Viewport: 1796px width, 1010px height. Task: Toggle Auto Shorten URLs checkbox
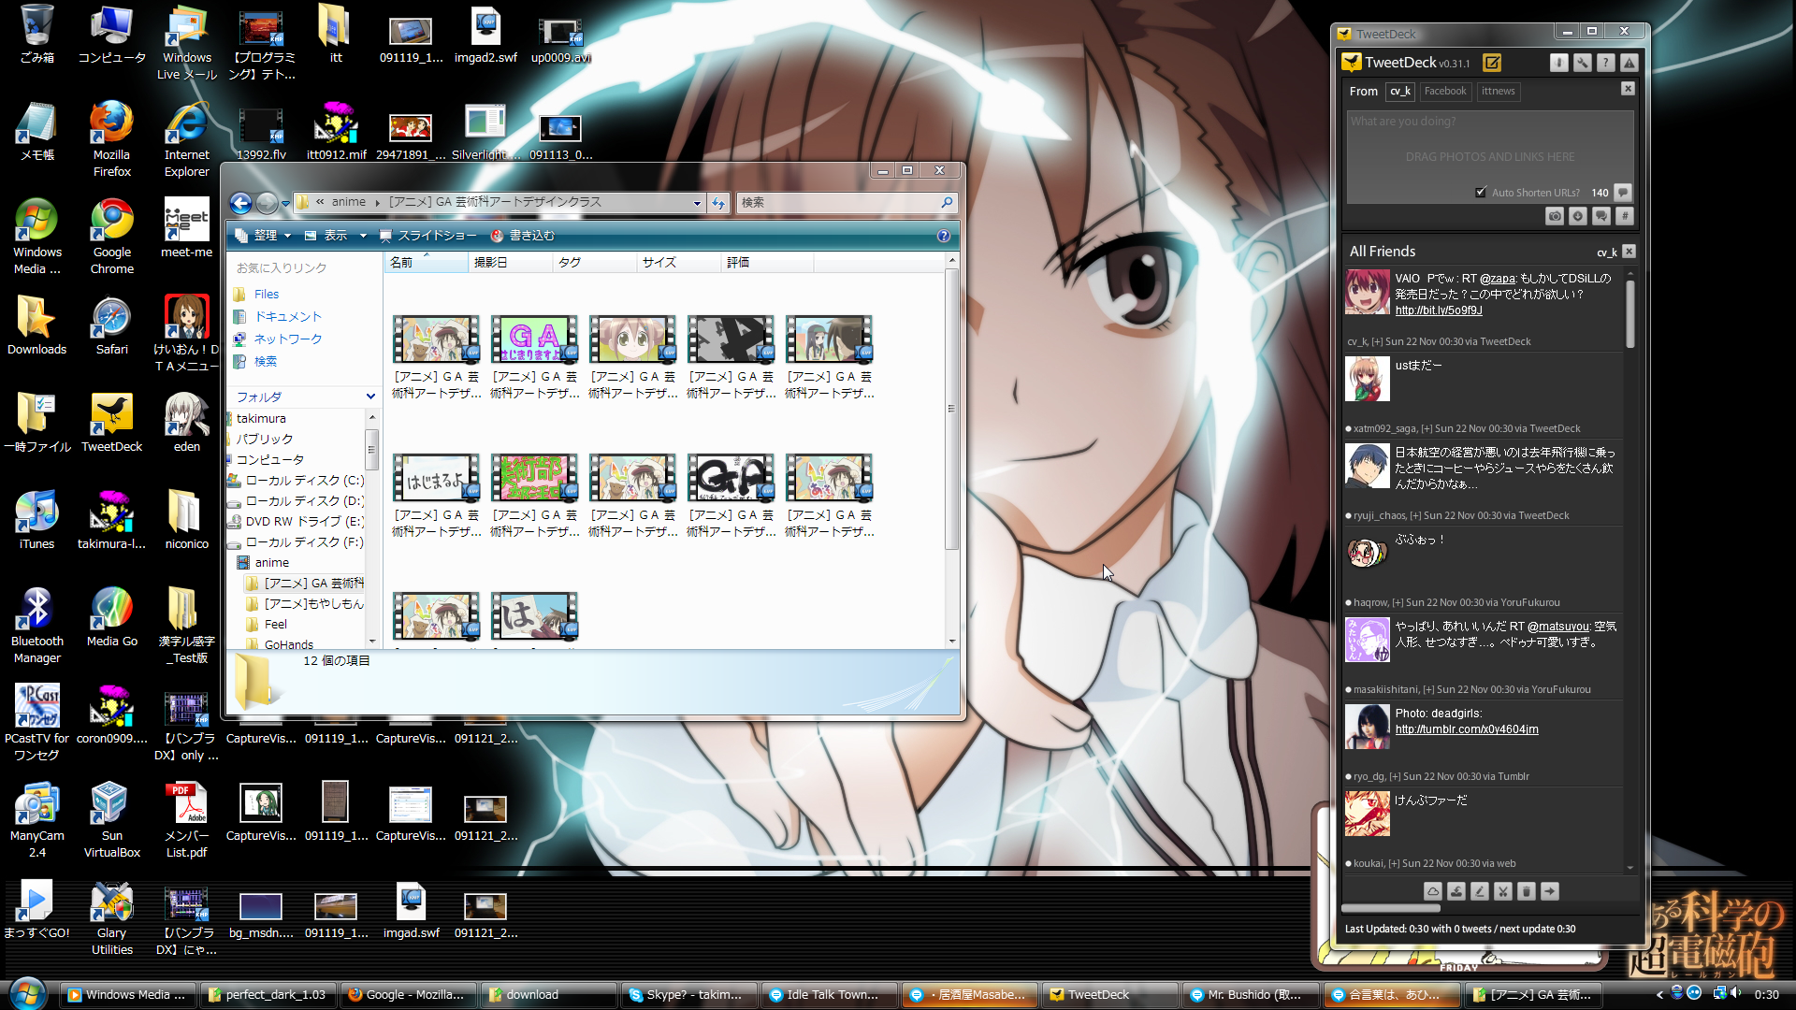(x=1481, y=193)
